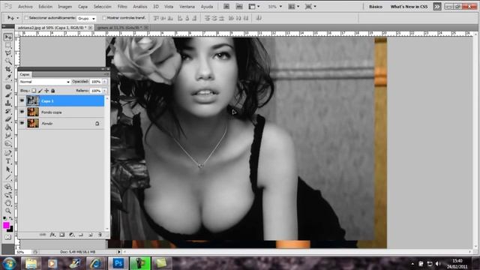
Task: Enable Seleccionar automáticamente checkbox
Action: (26, 18)
